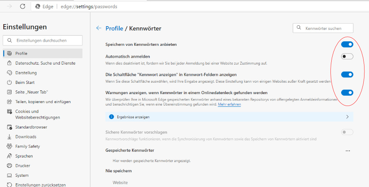Screen dimensions: 369x187
Task: Click the back arrow beside Profile heading
Action: coord(98,28)
